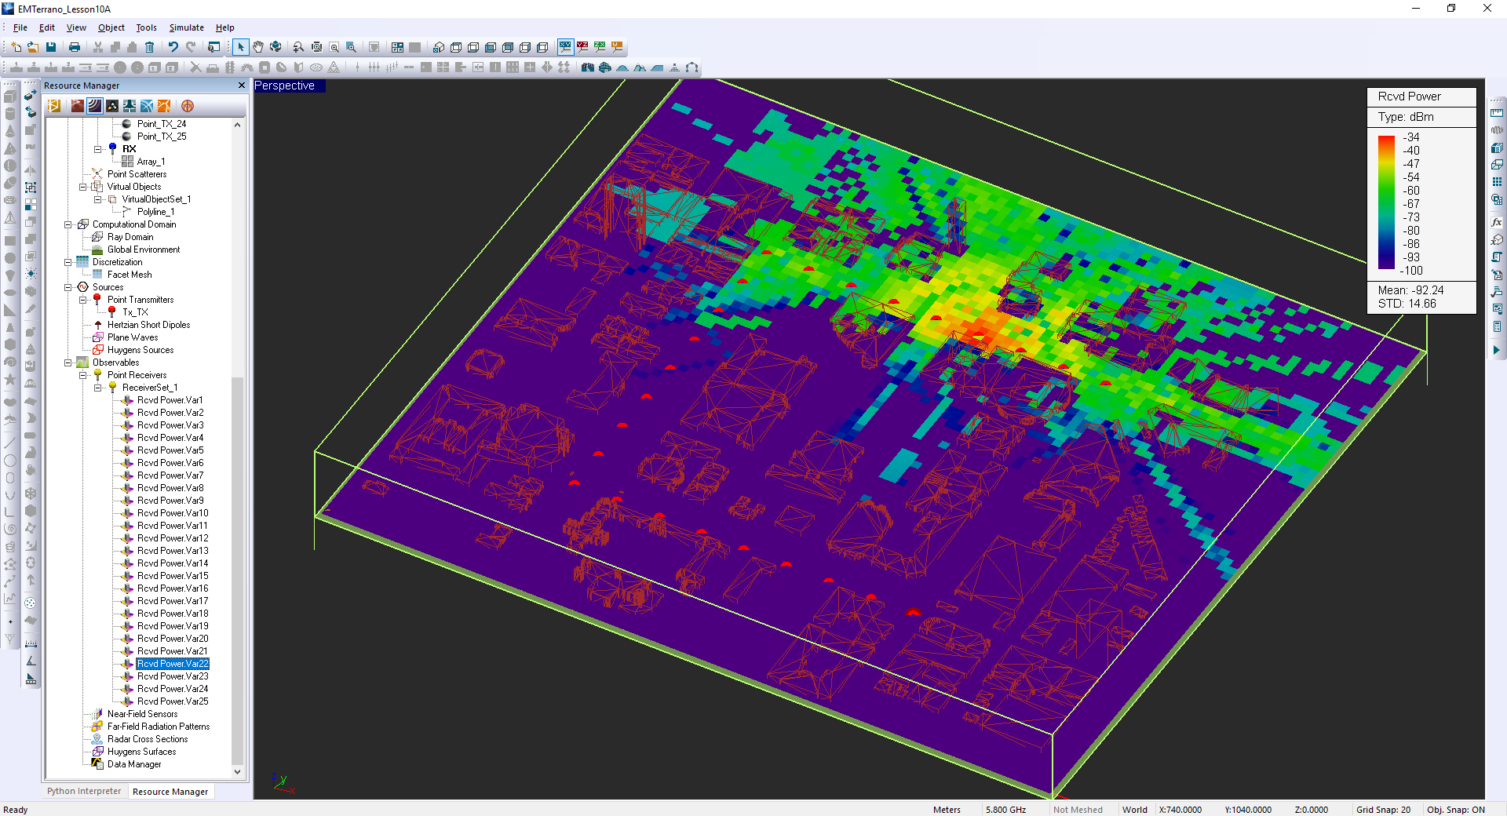1507x816 pixels.
Task: Select Rcvd Power.Var10 in the tree
Action: (x=172, y=513)
